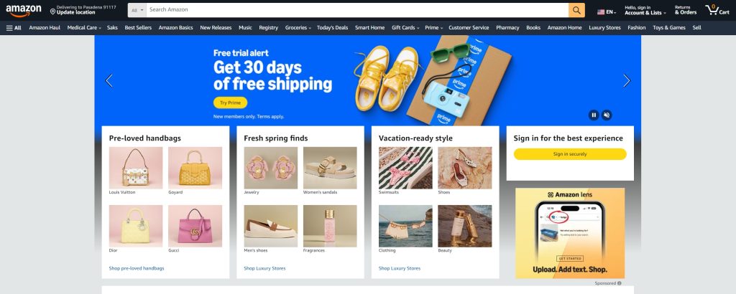The height and width of the screenshot is (294, 736).
Task: Open the shopping cart icon
Action: coord(717,10)
